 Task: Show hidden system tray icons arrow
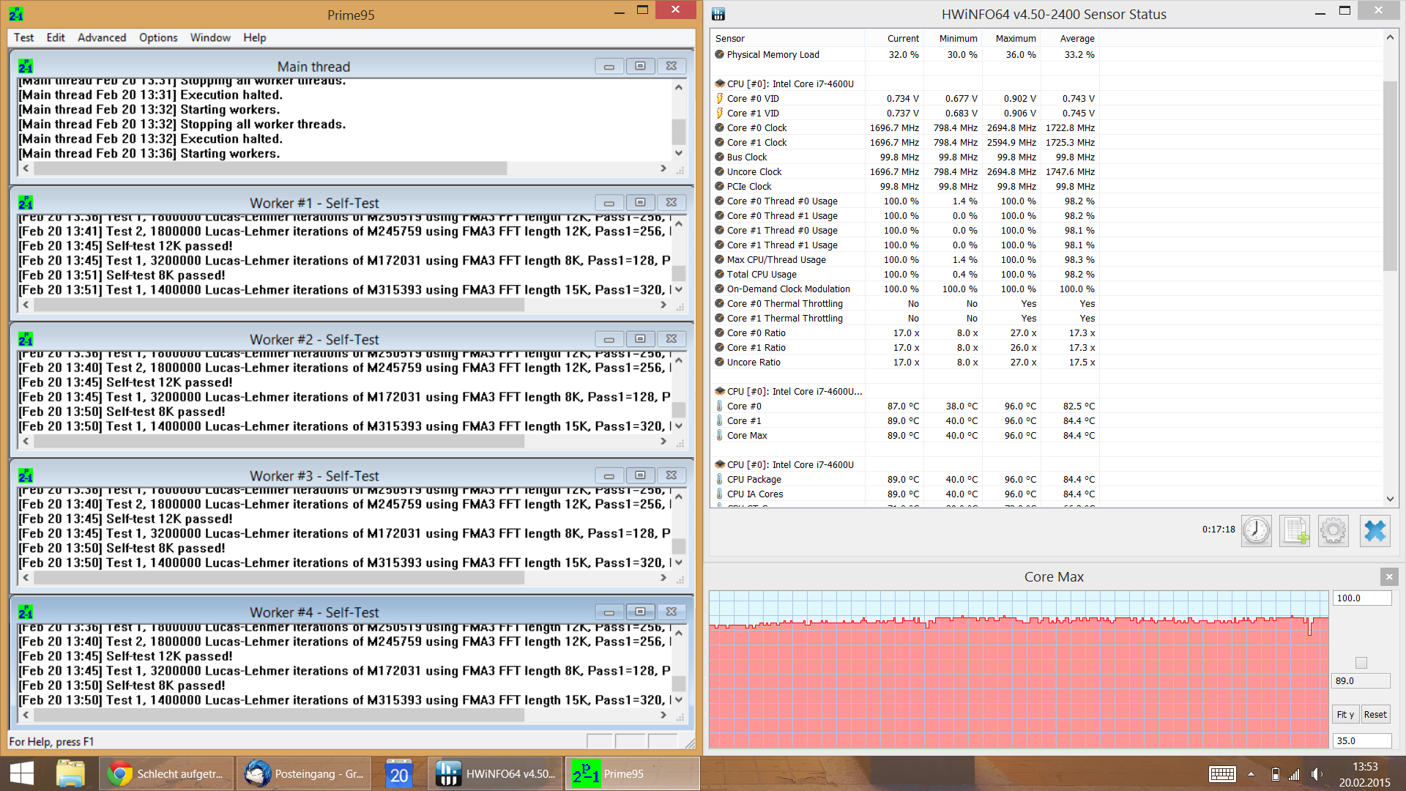tap(1251, 774)
